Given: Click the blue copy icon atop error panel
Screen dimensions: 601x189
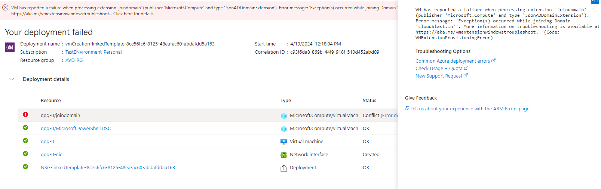Looking at the screenshot, I should coord(595,1).
